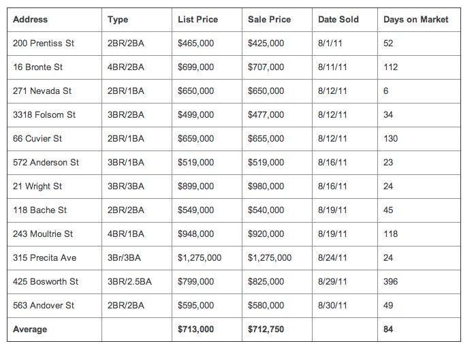The width and height of the screenshot is (474, 350).
Task: Click the 66 Cuvier St address
Action: tap(37, 139)
